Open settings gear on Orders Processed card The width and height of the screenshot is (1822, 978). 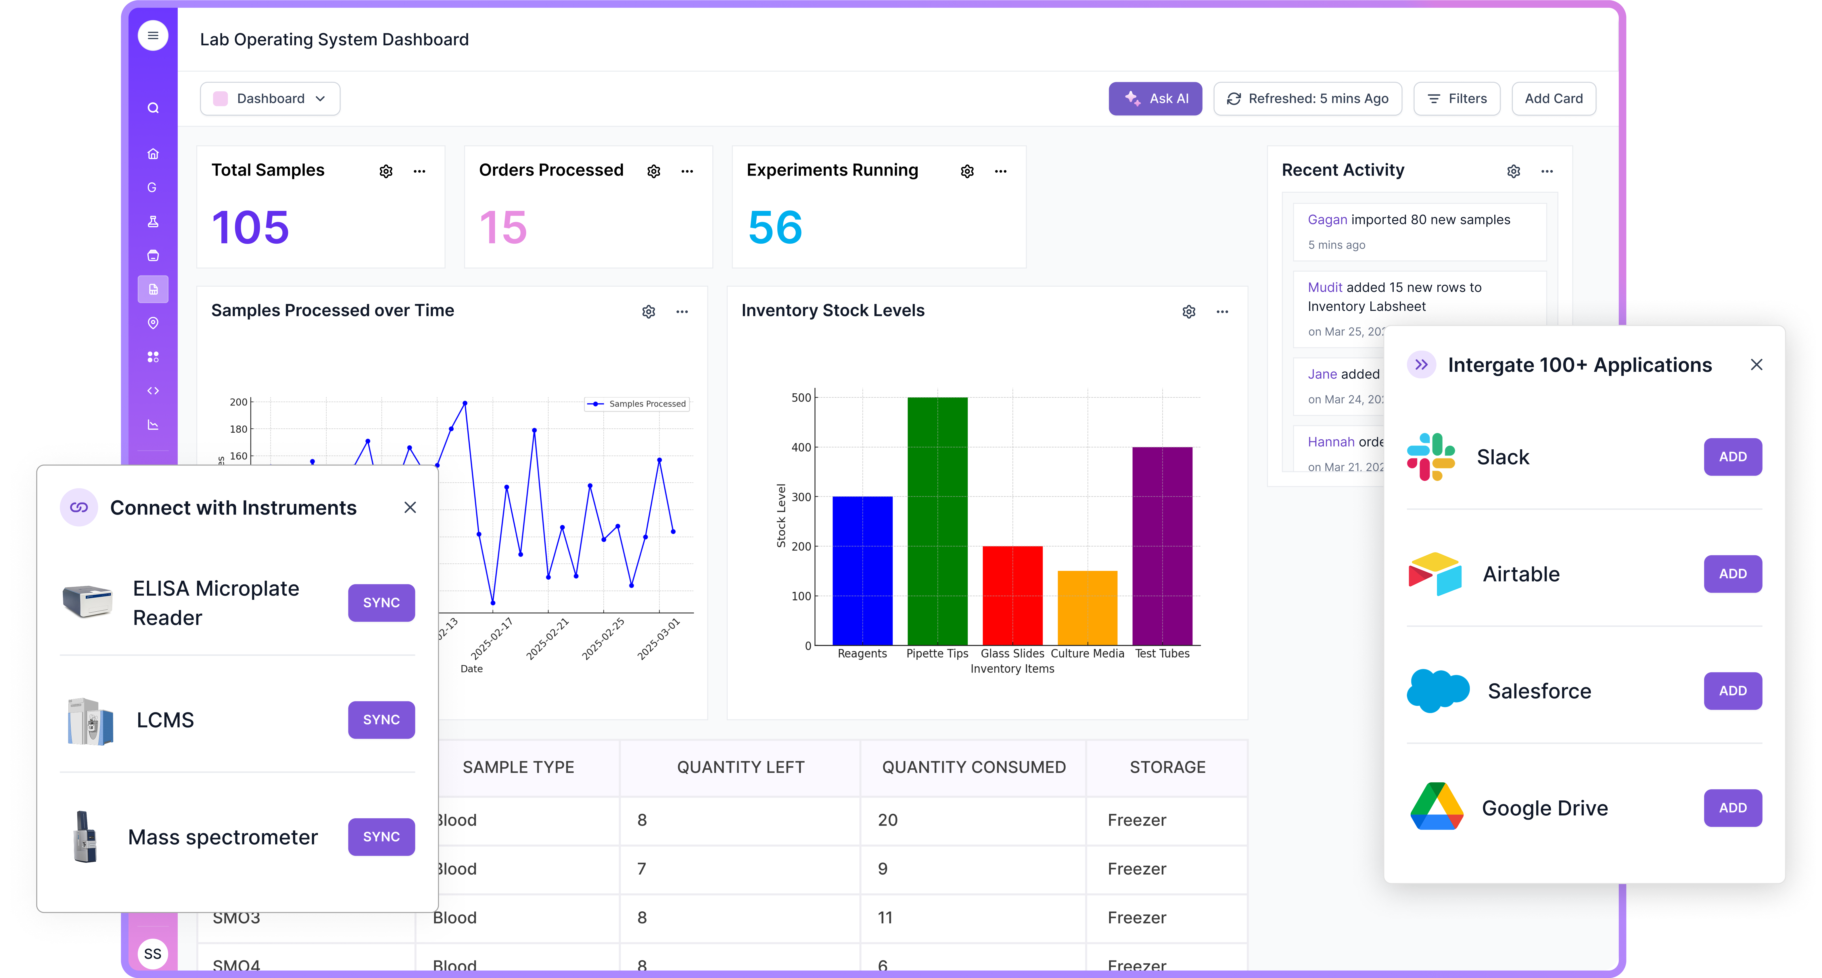click(x=653, y=171)
